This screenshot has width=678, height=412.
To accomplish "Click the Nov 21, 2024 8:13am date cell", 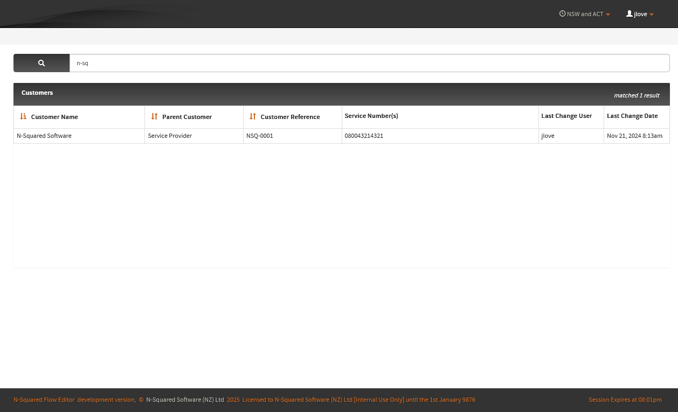I will tap(634, 136).
